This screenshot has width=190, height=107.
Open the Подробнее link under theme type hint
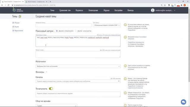[x=132, y=30]
